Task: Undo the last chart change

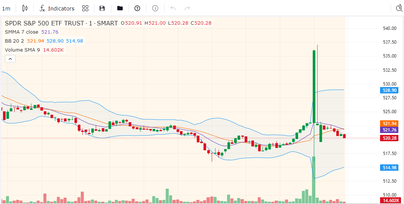Action: (x=173, y=9)
